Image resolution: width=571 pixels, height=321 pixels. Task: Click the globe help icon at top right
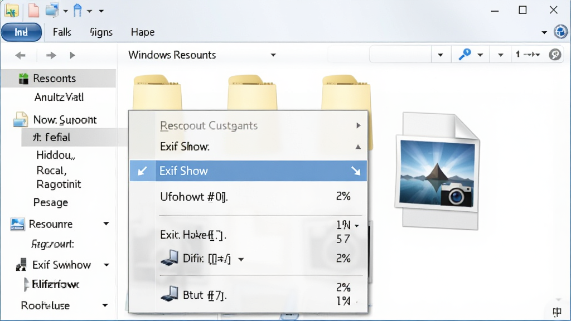(x=561, y=32)
